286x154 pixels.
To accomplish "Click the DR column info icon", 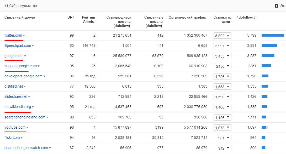I will click(x=73, y=17).
